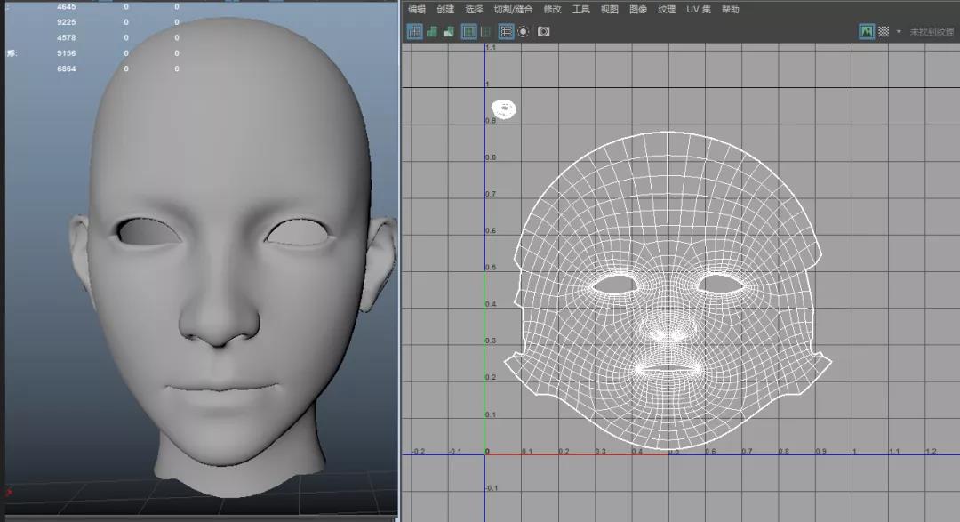This screenshot has height=522, width=960.
Task: Click the highlighted texture borders icon
Action: (x=469, y=31)
